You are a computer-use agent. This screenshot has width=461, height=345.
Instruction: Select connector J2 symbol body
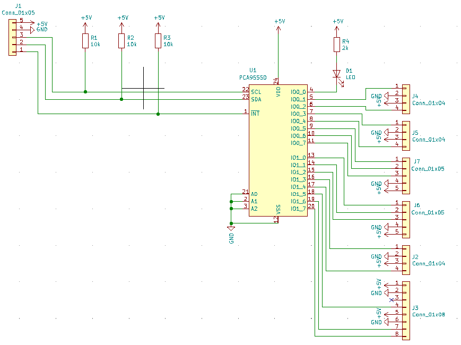click(x=406, y=260)
